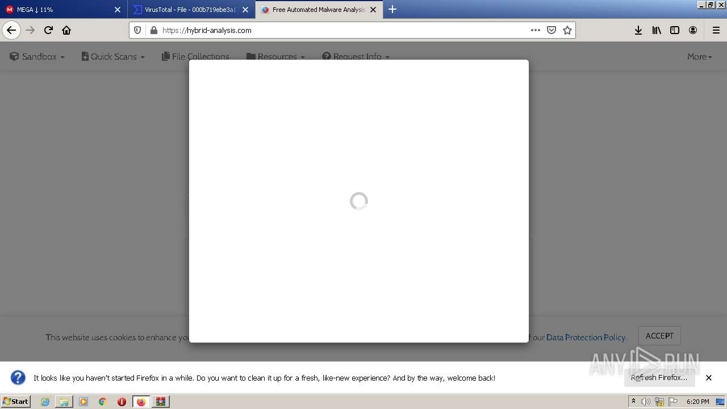Close the VirusTotal tab
727x409 pixels.
click(x=245, y=10)
